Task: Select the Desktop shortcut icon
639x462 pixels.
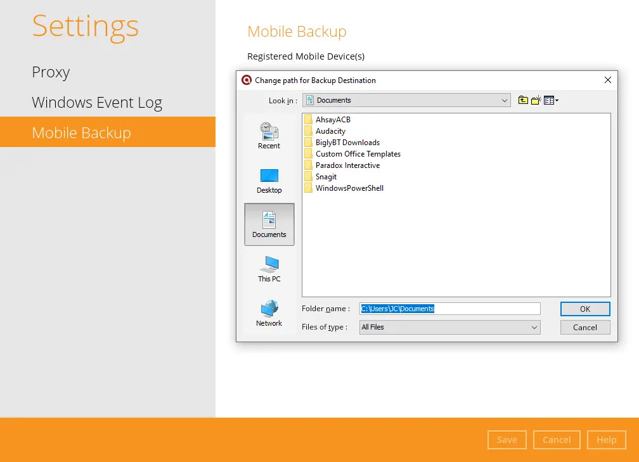Action: pyautogui.click(x=269, y=181)
